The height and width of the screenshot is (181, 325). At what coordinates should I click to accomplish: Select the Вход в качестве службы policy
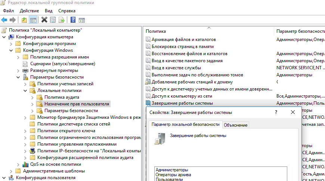[x=176, y=68]
